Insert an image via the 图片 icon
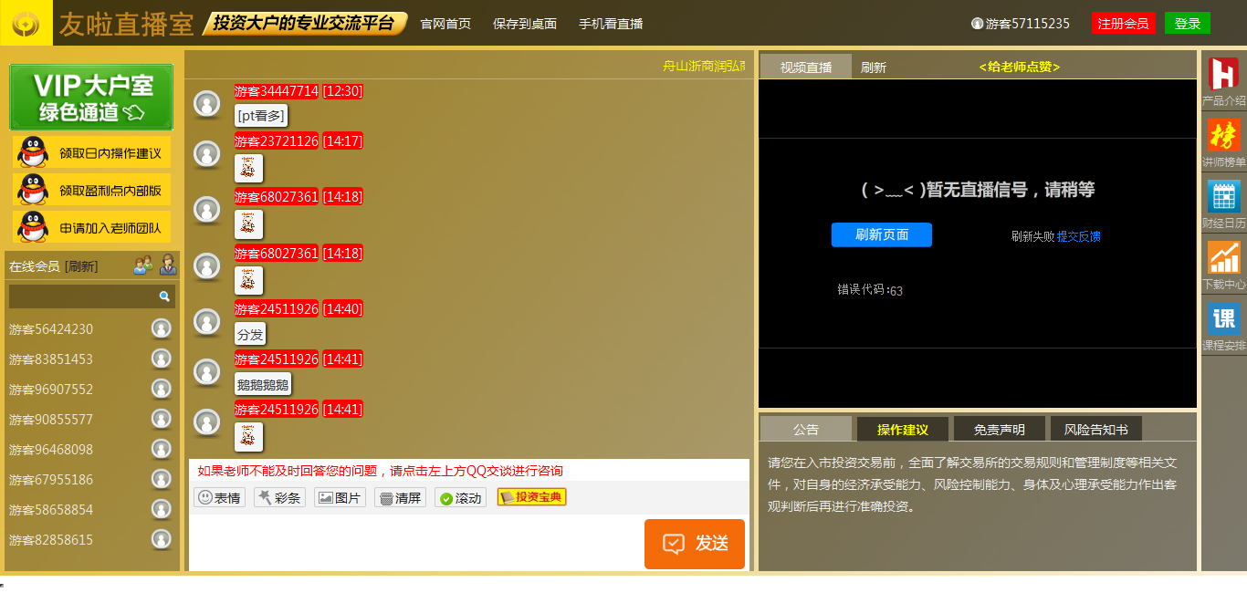Screen dimensions: 1247x593 coord(339,497)
